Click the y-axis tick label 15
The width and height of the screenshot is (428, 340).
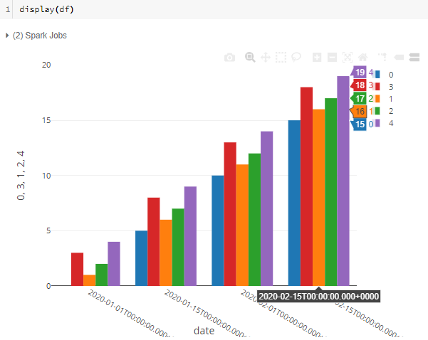46,120
